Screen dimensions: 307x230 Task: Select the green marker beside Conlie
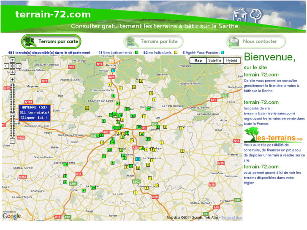click(x=103, y=121)
